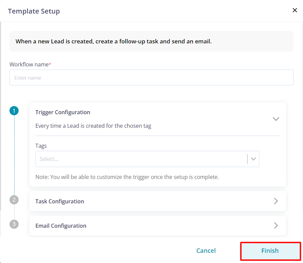The image size is (303, 263).
Task: Expand Task Configuration with the right chevron
Action: point(276,201)
